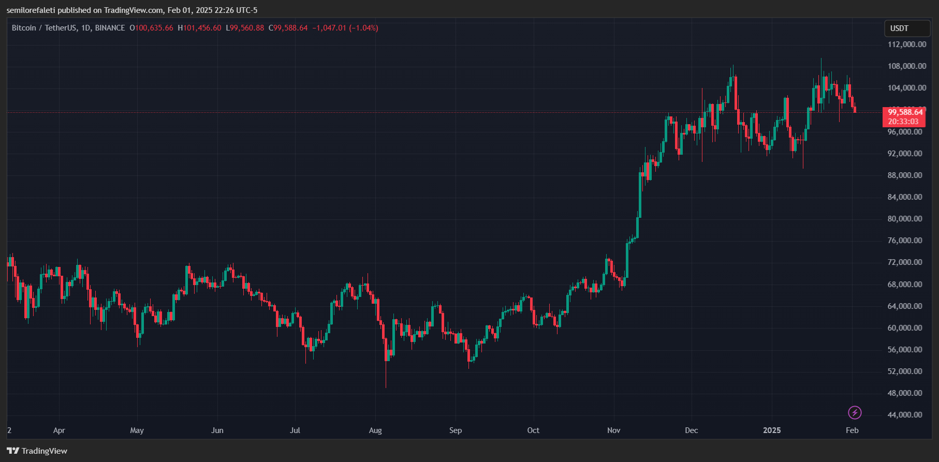Viewport: 939px width, 462px height.
Task: Click the change value −1,047.01 (−1.04%)
Action: (x=345, y=28)
